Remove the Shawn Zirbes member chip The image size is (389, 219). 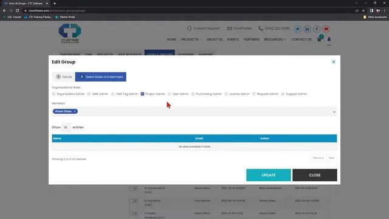point(75,111)
